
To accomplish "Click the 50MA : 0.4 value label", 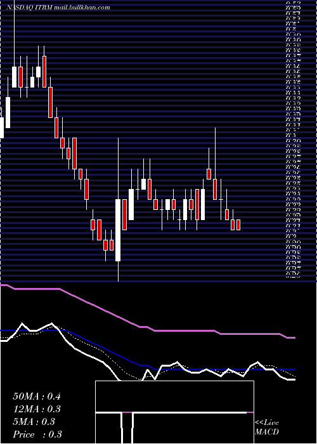I will 37,396.
